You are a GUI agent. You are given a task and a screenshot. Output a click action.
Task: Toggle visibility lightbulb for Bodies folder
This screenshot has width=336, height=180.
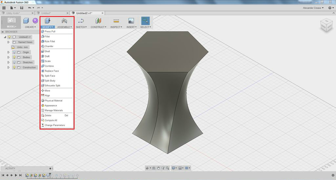(x=14, y=57)
